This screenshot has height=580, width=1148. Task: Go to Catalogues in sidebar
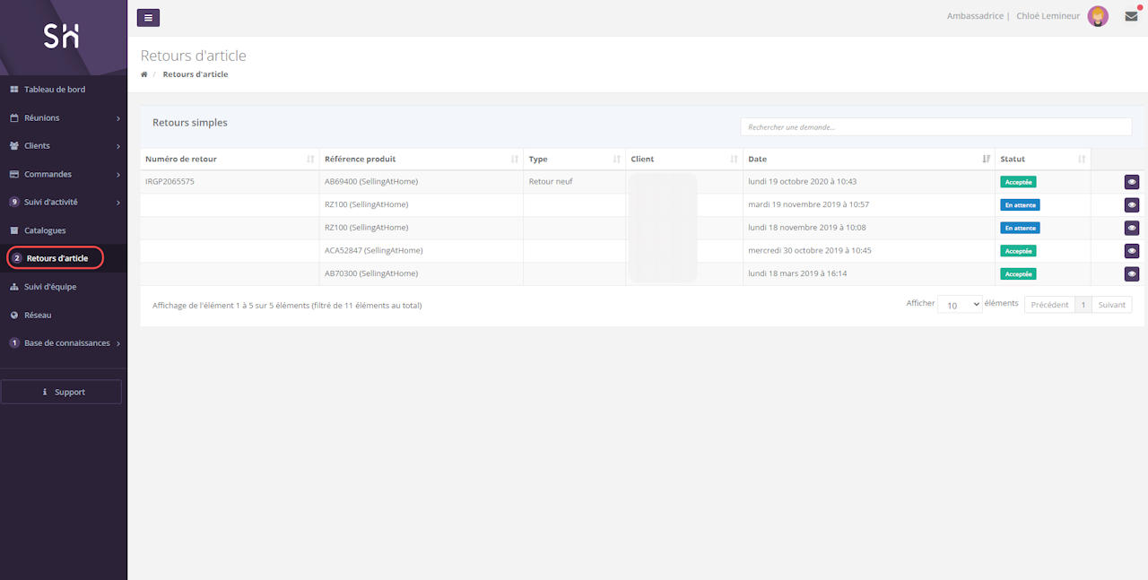click(45, 230)
